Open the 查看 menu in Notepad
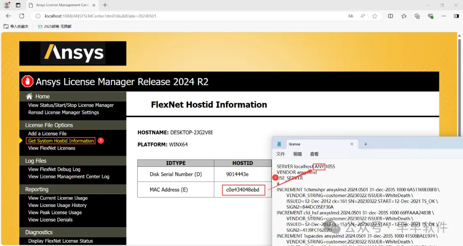Image resolution: width=463 pixels, height=246 pixels. 314,154
